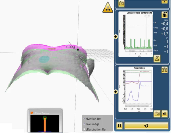
Task: Toggle the speaker sound icon
Action: tap(164, 113)
